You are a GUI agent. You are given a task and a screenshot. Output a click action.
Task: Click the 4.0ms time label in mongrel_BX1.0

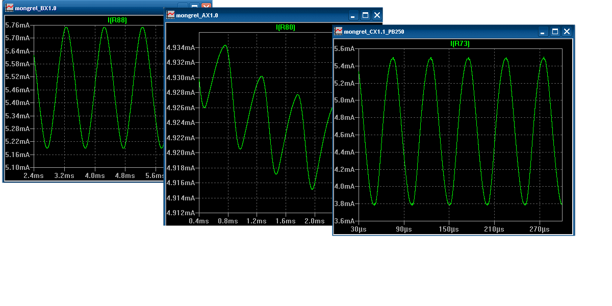[x=94, y=175]
